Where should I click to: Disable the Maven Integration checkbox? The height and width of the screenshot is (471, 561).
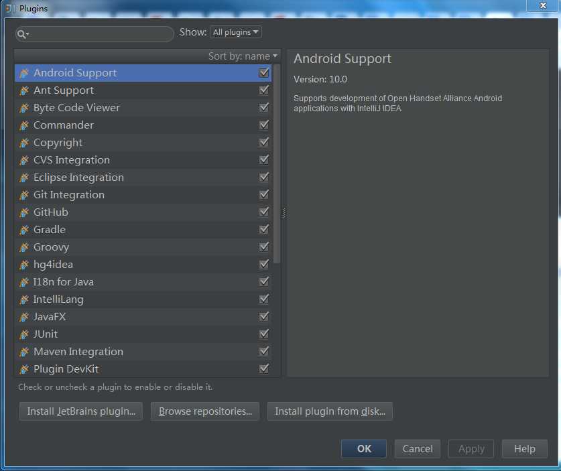[x=264, y=351]
